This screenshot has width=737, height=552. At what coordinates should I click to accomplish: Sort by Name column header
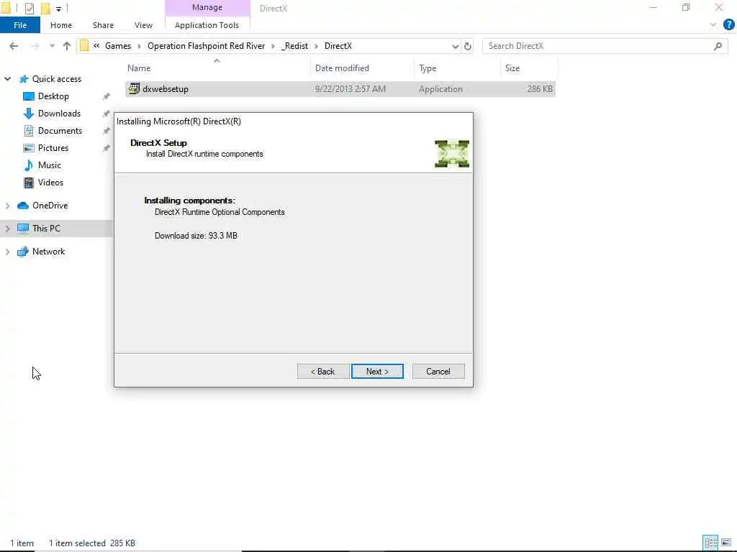[x=139, y=68]
